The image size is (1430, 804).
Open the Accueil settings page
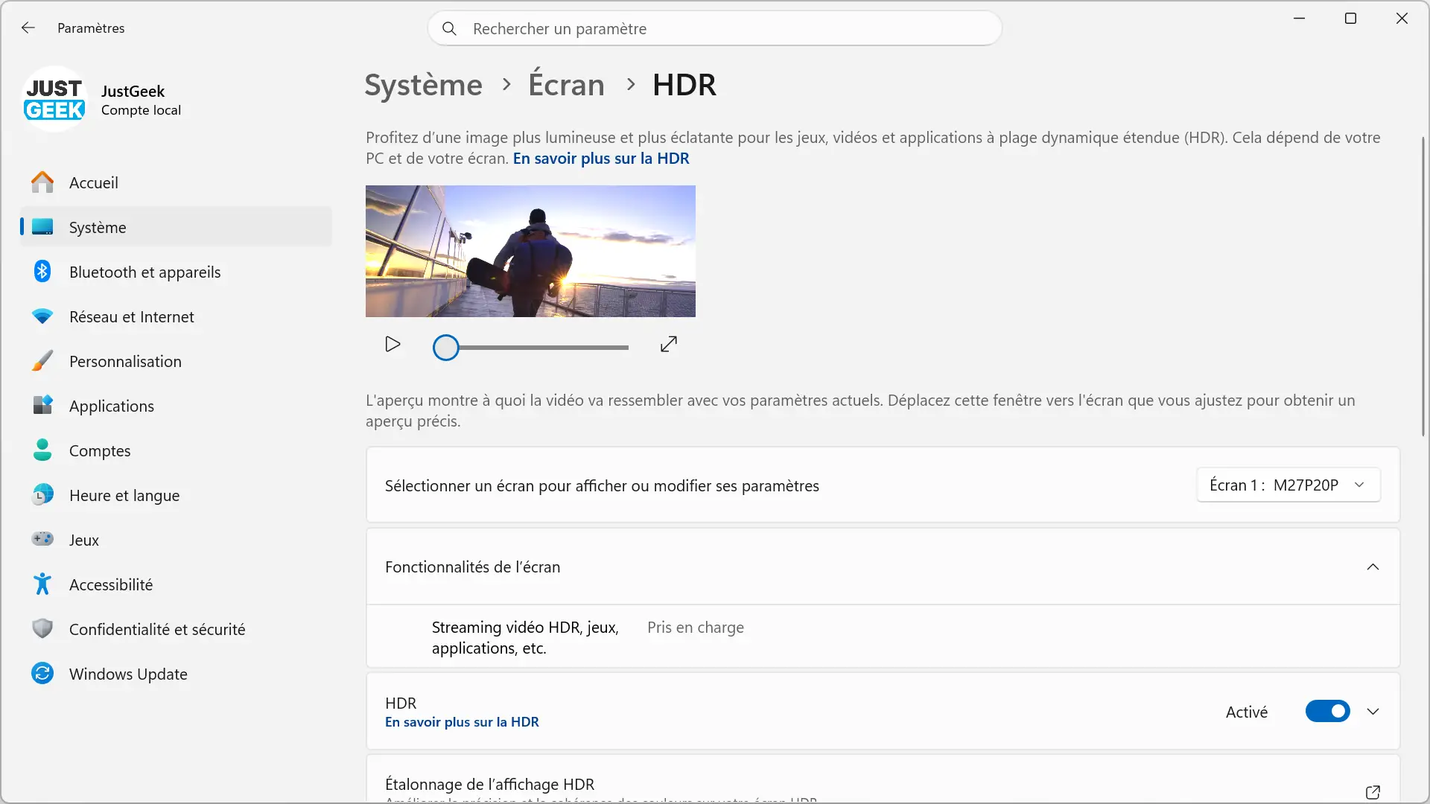tap(176, 182)
